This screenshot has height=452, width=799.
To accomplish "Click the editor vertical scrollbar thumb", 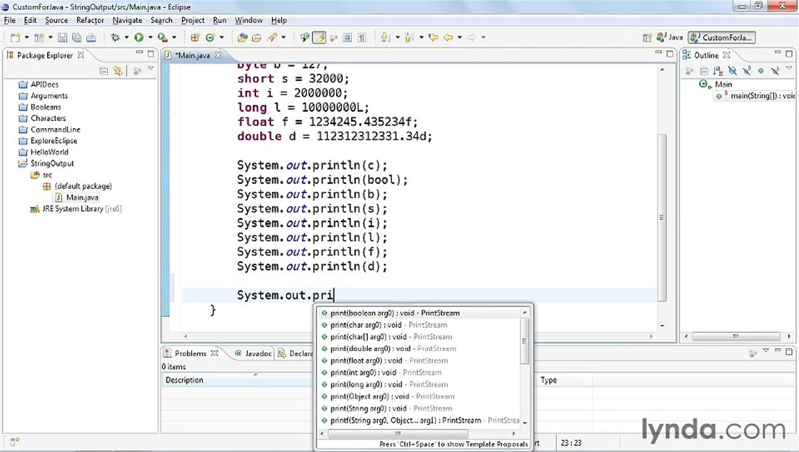I will pyautogui.click(x=662, y=217).
